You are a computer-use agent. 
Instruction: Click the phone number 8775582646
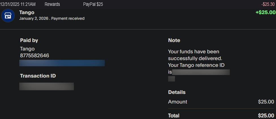(x=35, y=56)
